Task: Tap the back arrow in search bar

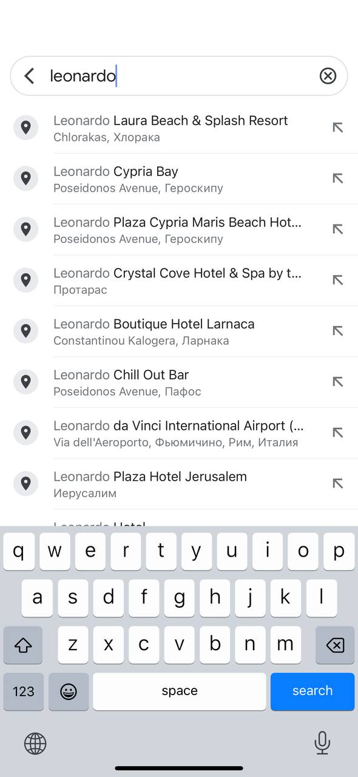Action: tap(29, 76)
